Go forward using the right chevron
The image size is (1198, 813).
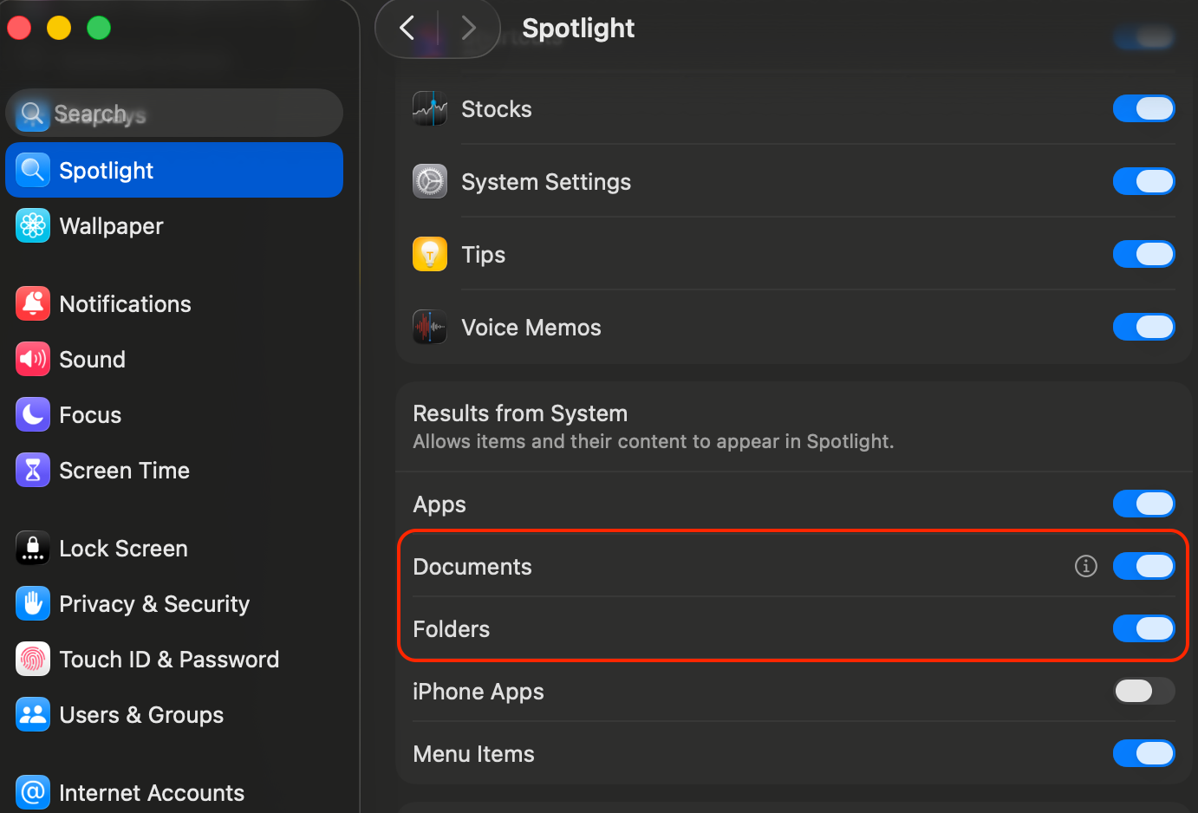pos(469,28)
